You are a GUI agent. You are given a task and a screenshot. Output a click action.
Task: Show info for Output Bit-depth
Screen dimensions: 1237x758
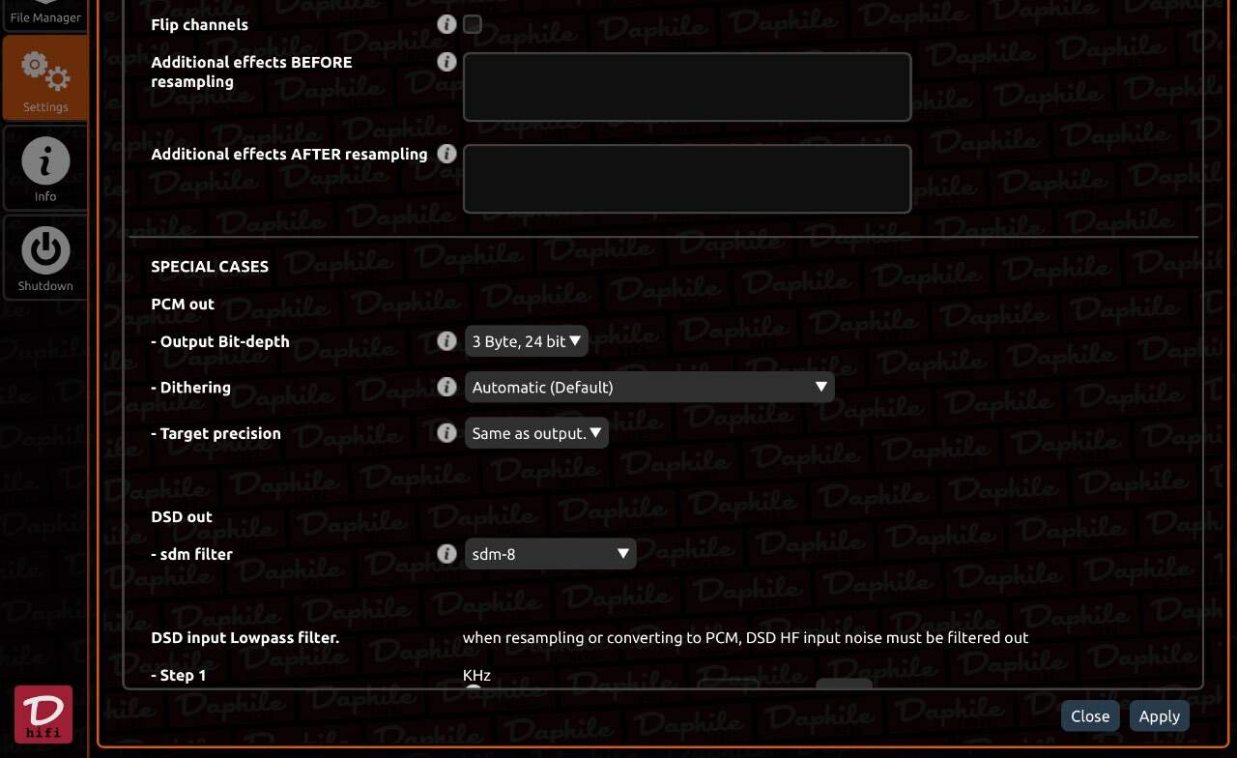coord(446,341)
